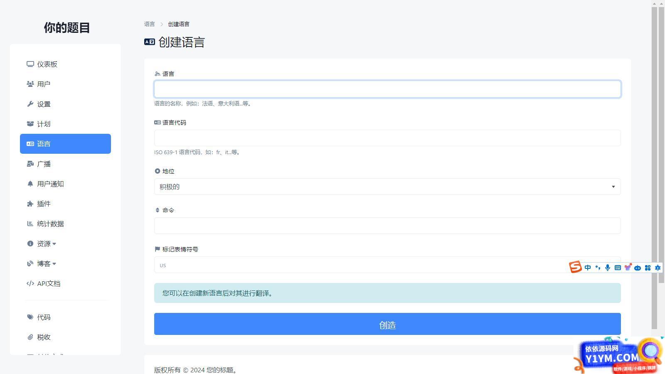Click the 广播 mail icon in sidebar
The image size is (665, 374).
click(30, 164)
